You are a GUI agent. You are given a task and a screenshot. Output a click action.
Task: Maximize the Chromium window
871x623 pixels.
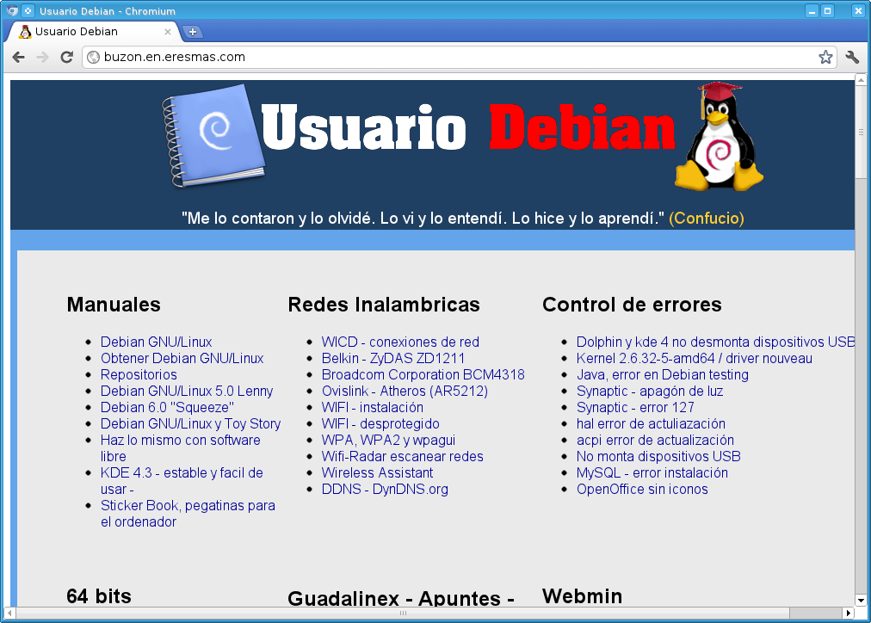pos(828,11)
